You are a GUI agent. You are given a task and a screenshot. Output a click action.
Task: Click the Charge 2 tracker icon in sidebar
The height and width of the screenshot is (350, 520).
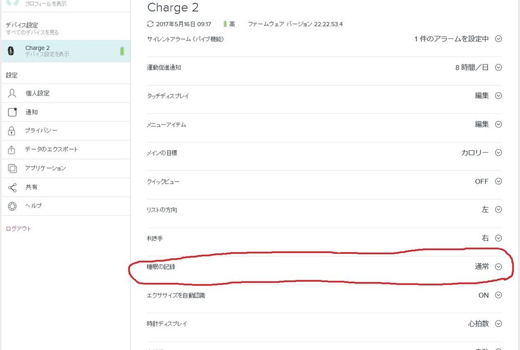(x=11, y=51)
